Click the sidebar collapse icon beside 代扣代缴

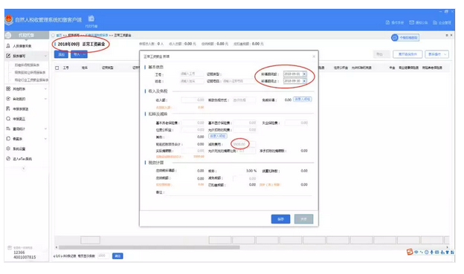tap(8, 35)
